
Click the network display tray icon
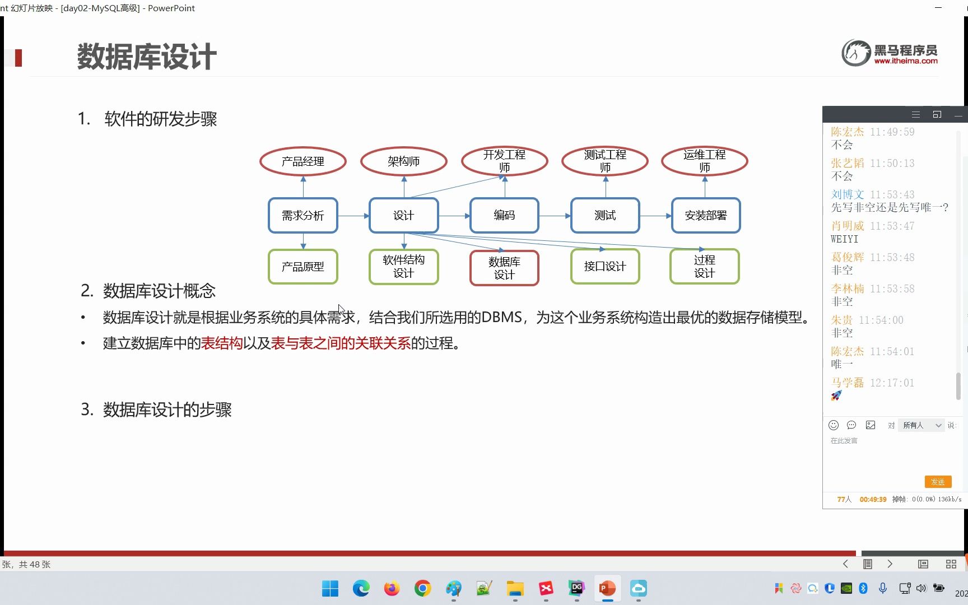tap(904, 588)
